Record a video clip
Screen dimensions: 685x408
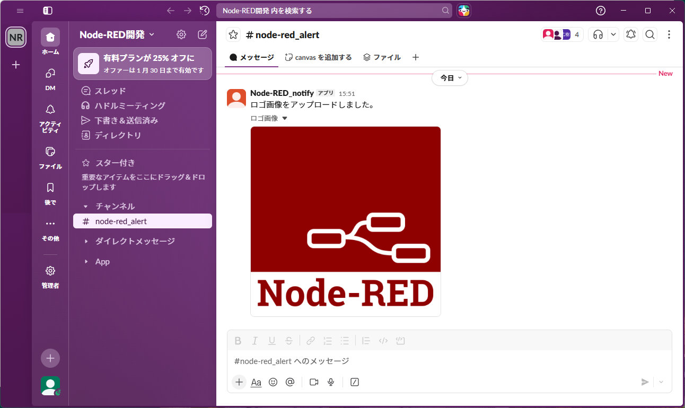(314, 382)
